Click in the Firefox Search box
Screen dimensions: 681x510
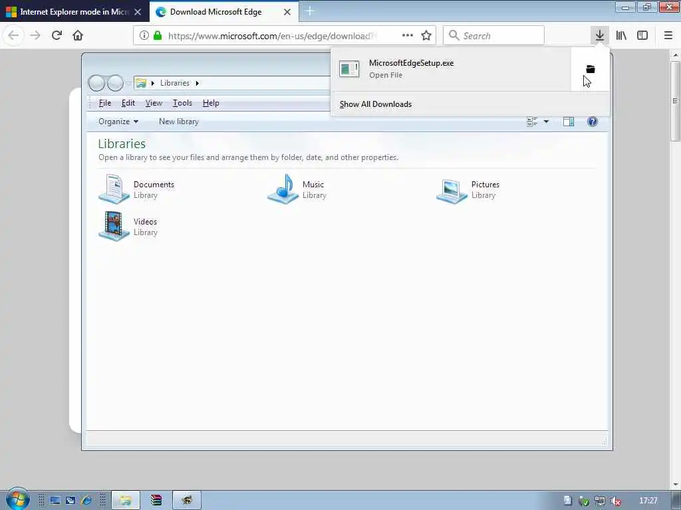coord(493,36)
